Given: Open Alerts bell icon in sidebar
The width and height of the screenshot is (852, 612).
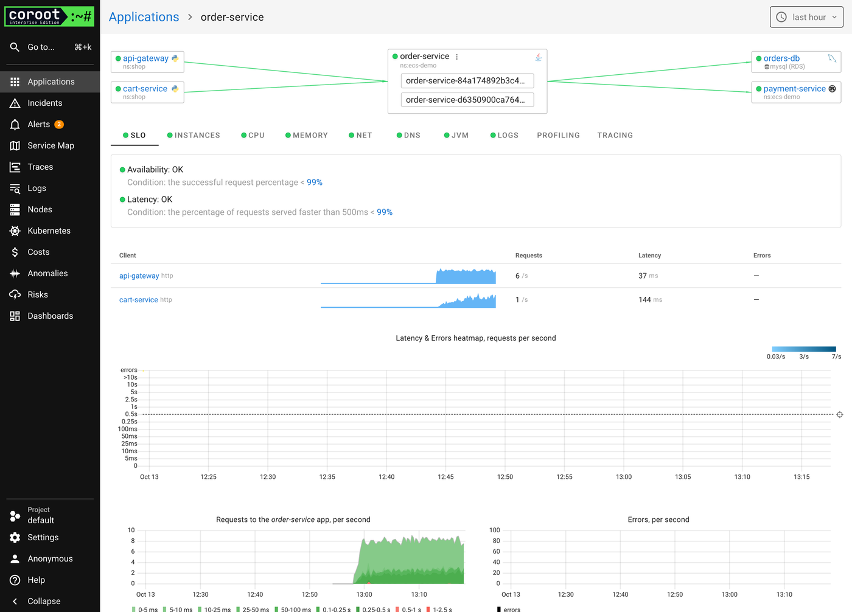Looking at the screenshot, I should pos(15,124).
